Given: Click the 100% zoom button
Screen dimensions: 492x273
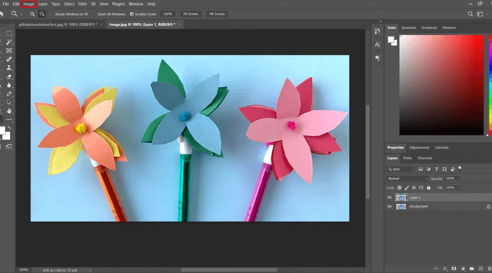Looking at the screenshot, I should [x=168, y=14].
